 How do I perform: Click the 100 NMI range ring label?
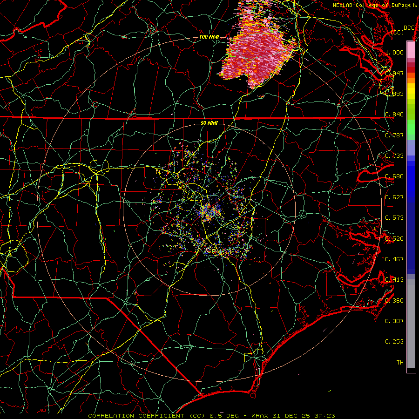tap(209, 37)
